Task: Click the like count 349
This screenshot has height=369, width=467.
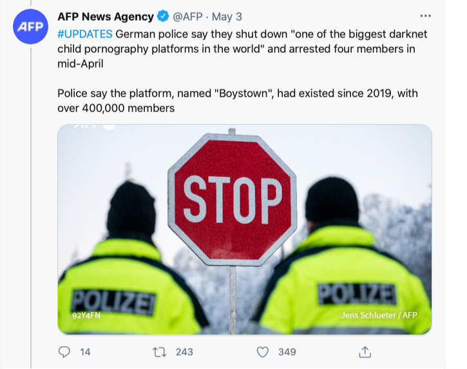Action: pos(287,352)
